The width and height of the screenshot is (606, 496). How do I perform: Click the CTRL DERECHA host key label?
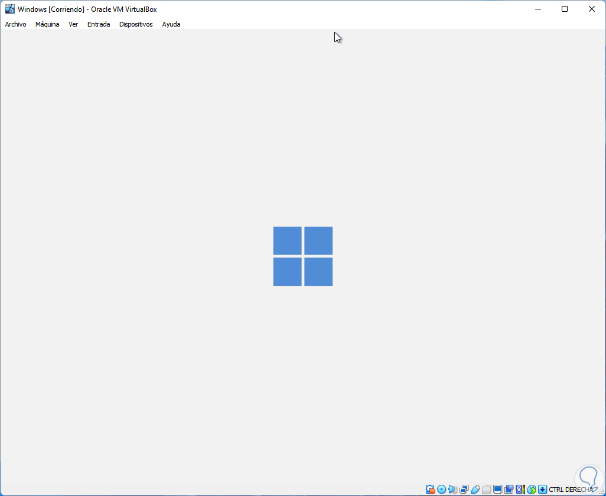[571, 490]
